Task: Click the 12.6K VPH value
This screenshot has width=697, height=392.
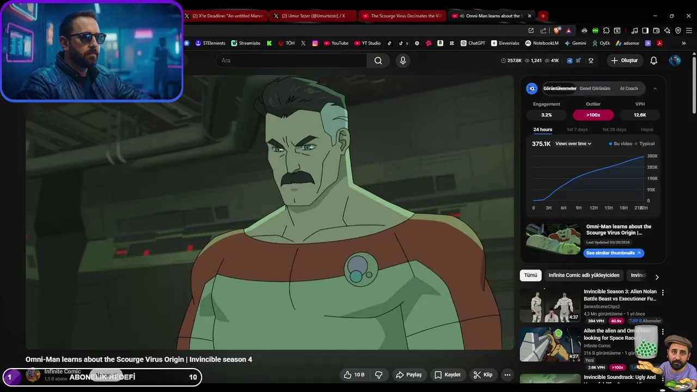Action: pyautogui.click(x=640, y=115)
